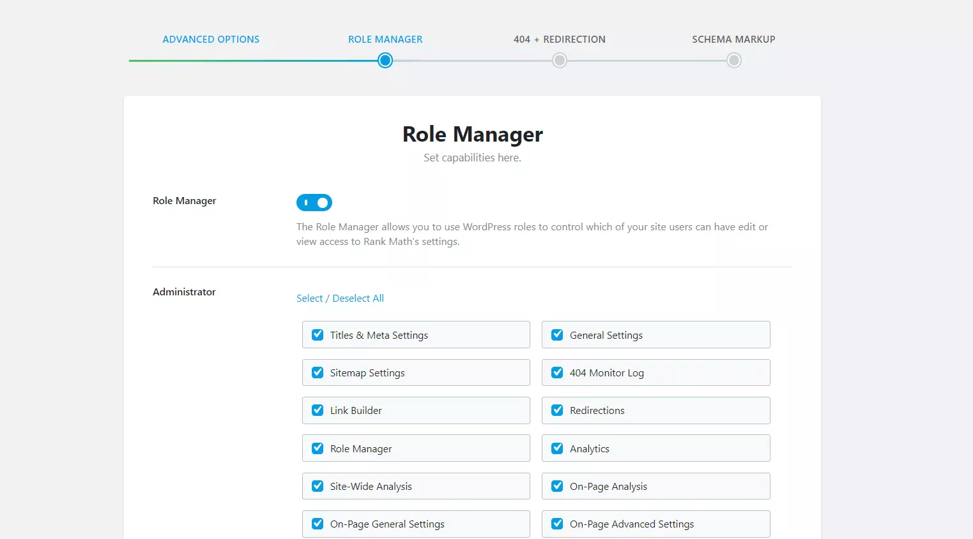Jump to 404 + Redirection step

560,39
